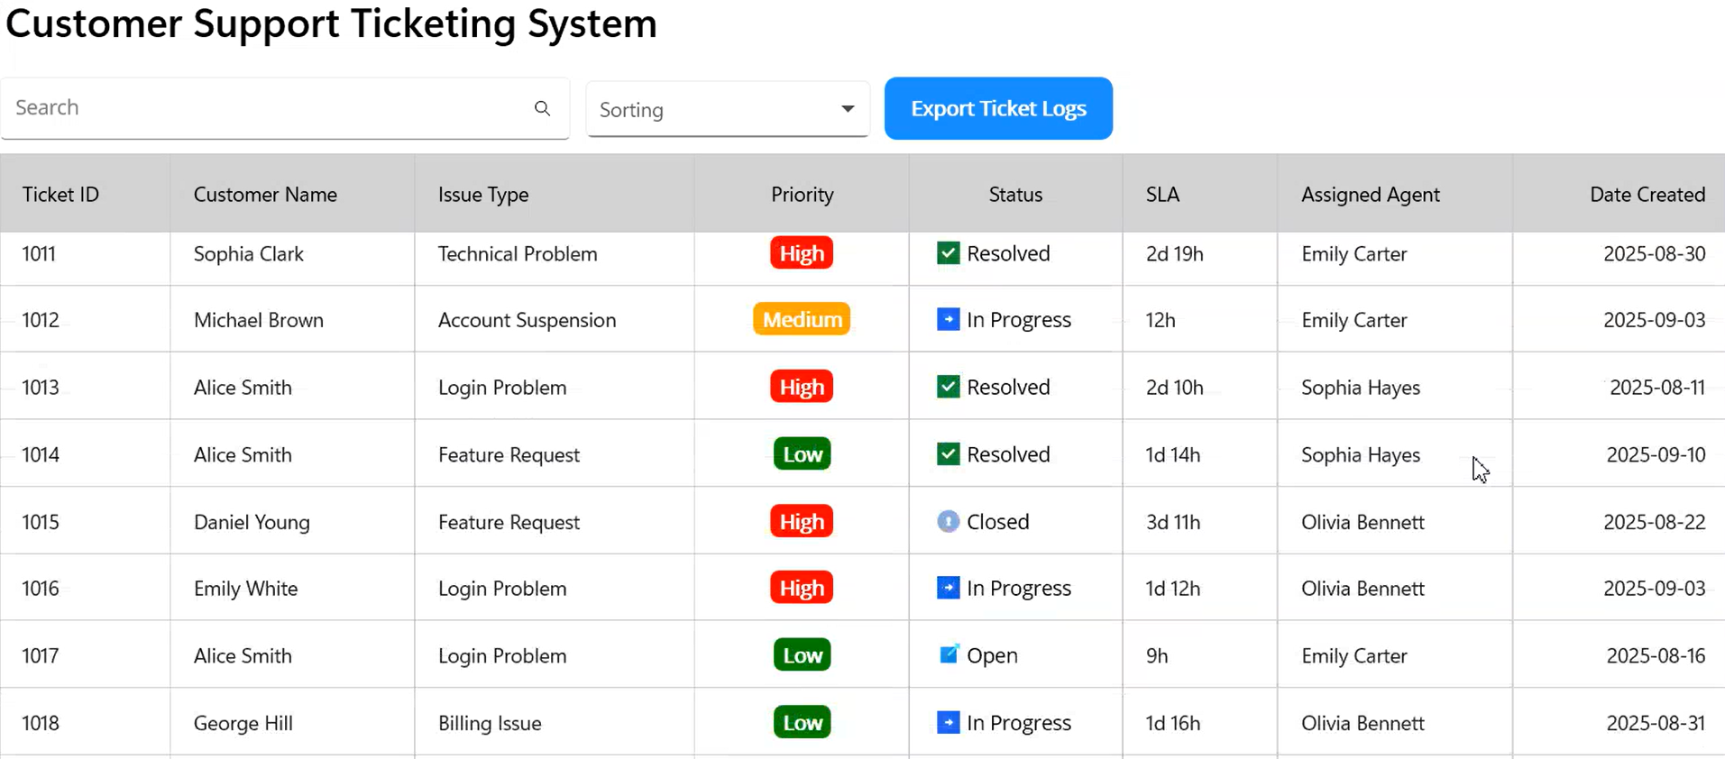Click the Resolved icon on Alice Smith's login ticket
1725x759 pixels.
(947, 386)
